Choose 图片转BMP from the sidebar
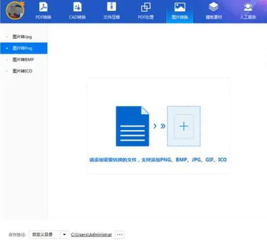This screenshot has height=243, width=267. pos(24,60)
